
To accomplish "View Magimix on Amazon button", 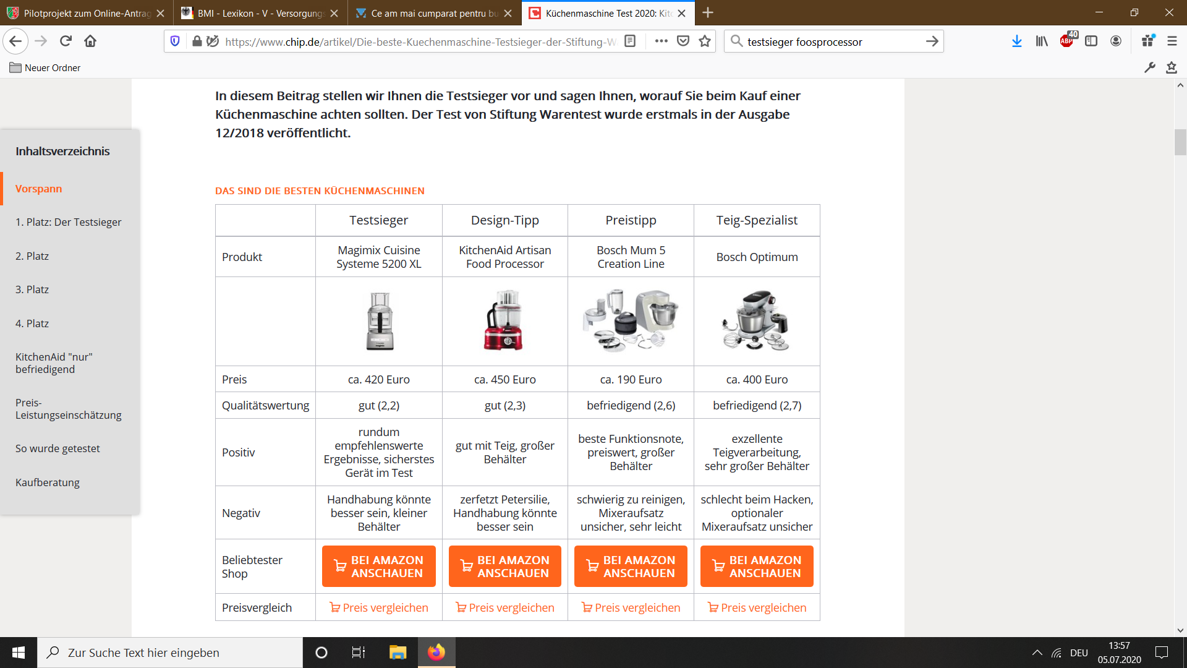I will [379, 566].
